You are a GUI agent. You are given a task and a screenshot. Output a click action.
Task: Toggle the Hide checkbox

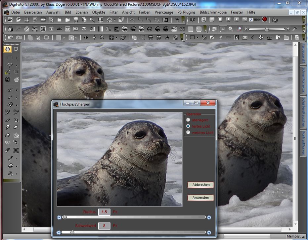click(x=251, y=20)
